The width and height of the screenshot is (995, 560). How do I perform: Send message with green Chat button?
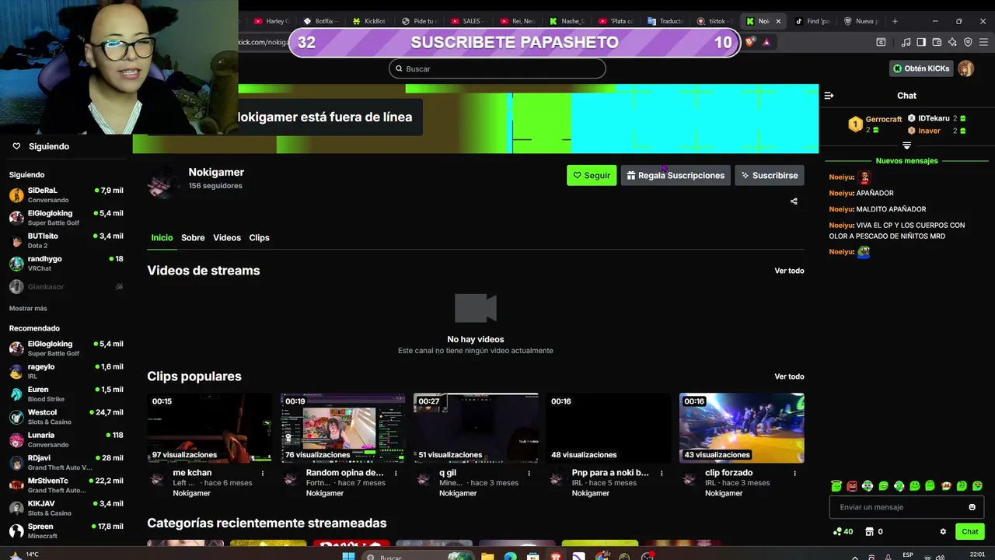[x=970, y=532]
